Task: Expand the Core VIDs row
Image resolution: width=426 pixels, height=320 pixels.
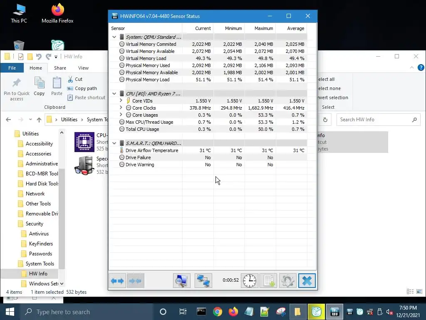Action: pos(121,100)
